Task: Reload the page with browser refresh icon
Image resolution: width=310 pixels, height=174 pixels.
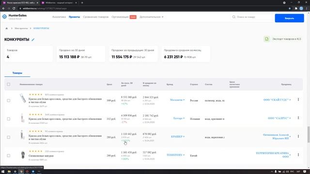Action: (14, 9)
